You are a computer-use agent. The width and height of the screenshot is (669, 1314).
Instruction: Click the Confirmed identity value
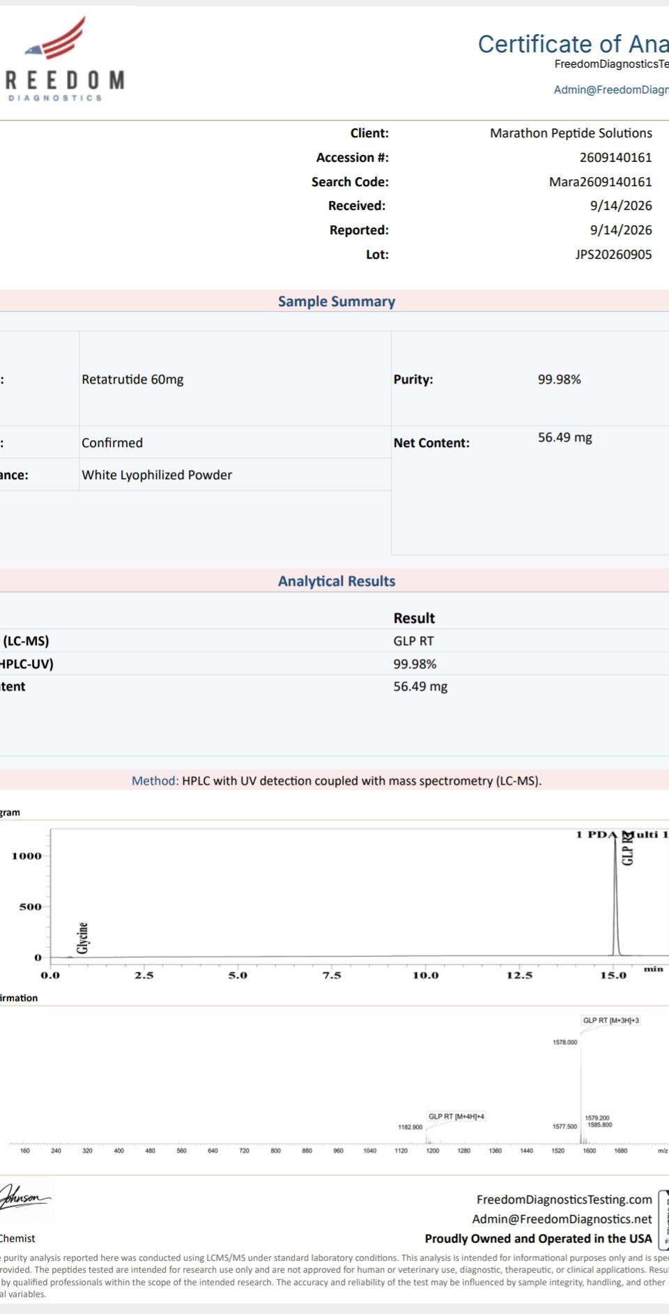[x=112, y=443]
